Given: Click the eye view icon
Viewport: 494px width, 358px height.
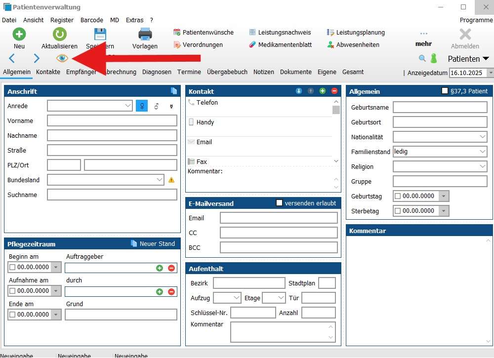Looking at the screenshot, I should (62, 58).
